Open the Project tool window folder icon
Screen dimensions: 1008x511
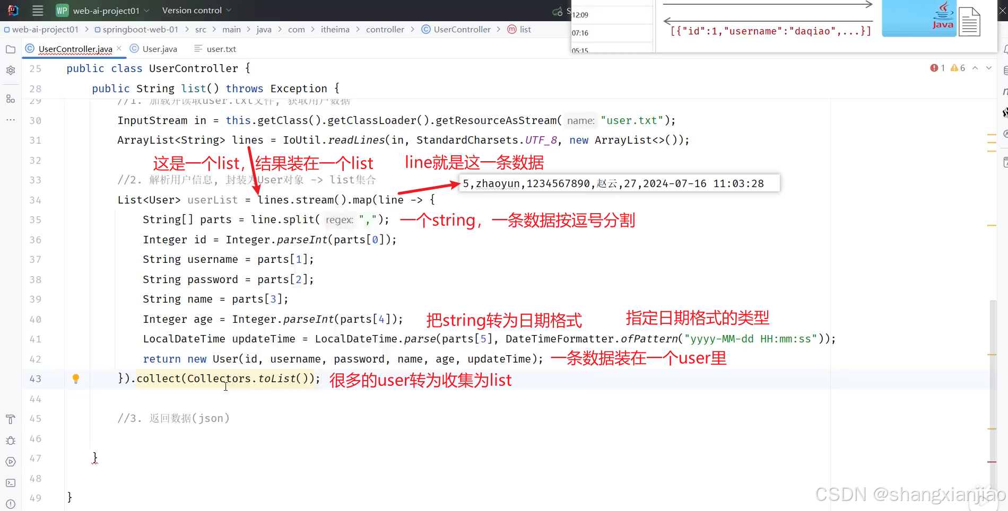point(11,49)
